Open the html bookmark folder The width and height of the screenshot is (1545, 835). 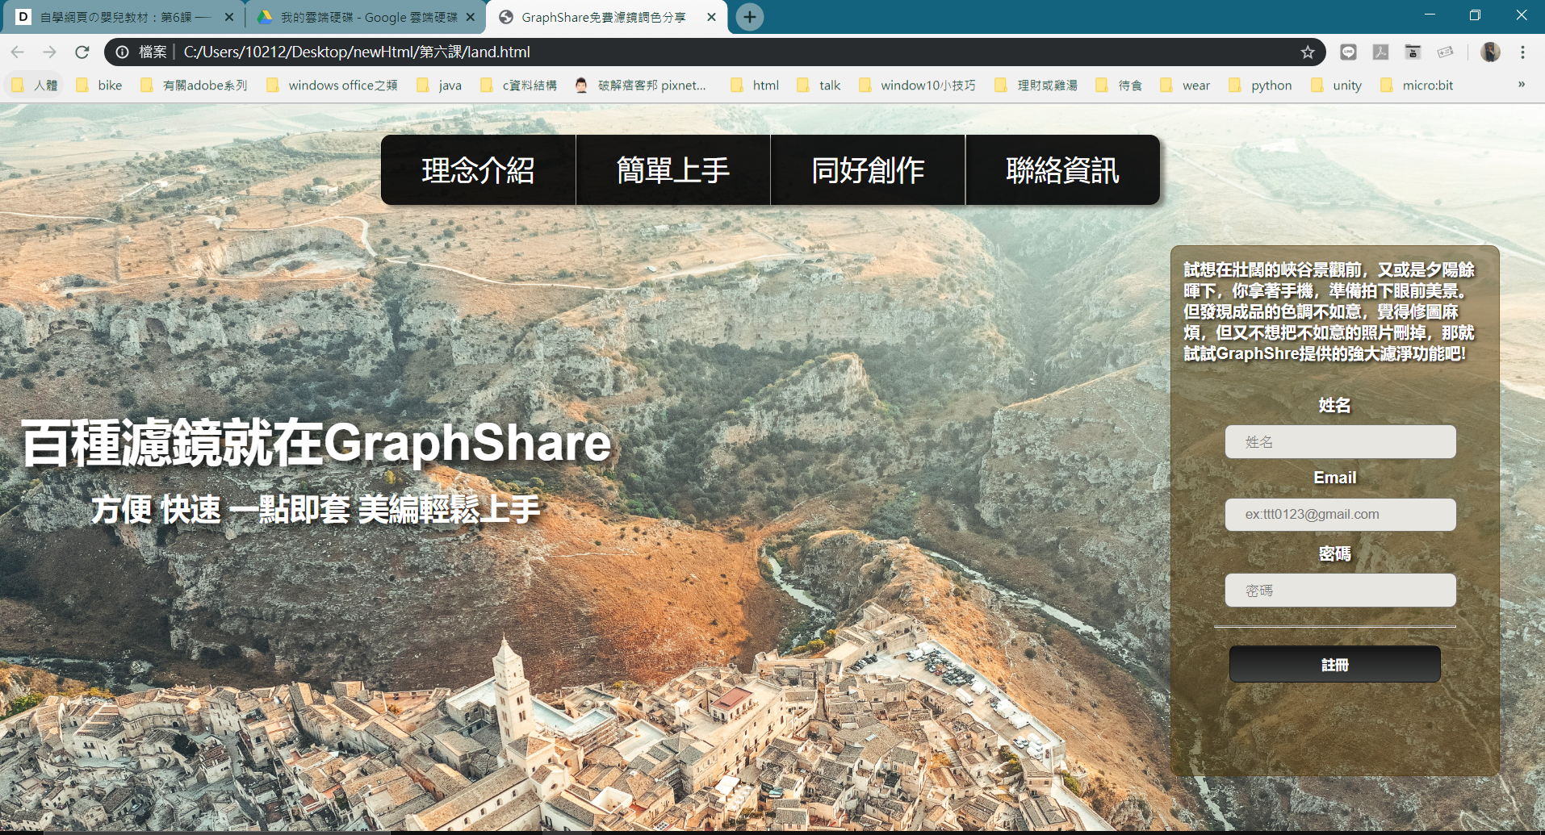[756, 86]
